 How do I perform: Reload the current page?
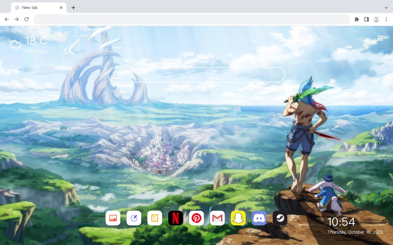[x=26, y=19]
